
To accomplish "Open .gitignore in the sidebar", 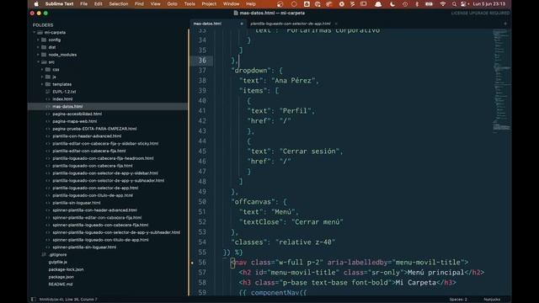I will (x=57, y=254).
